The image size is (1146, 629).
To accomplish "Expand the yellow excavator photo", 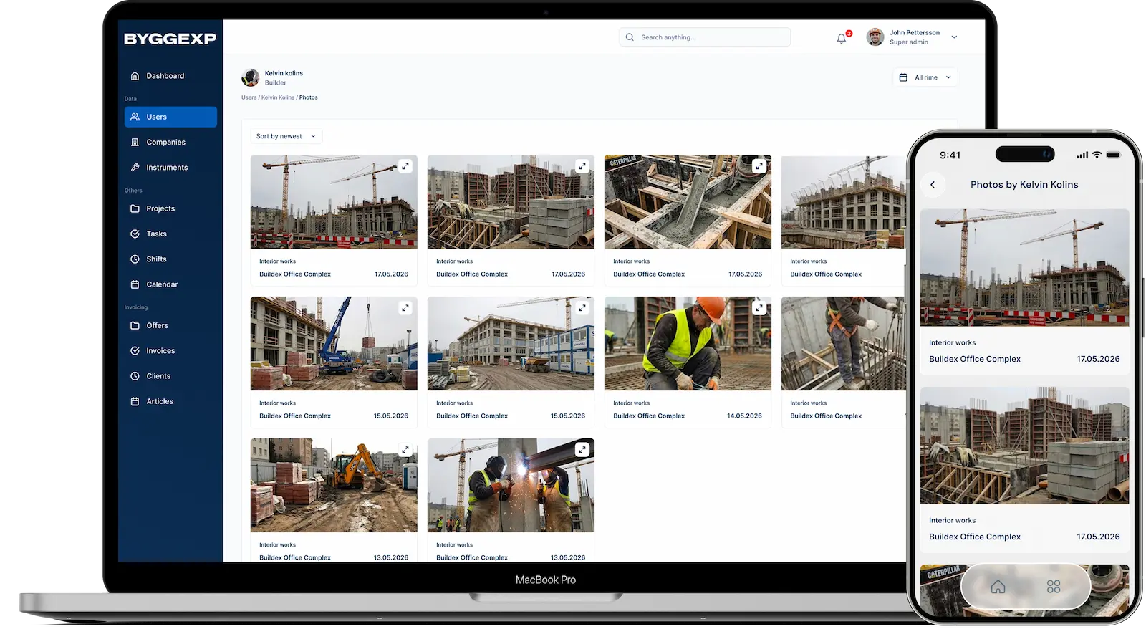I will coord(405,450).
